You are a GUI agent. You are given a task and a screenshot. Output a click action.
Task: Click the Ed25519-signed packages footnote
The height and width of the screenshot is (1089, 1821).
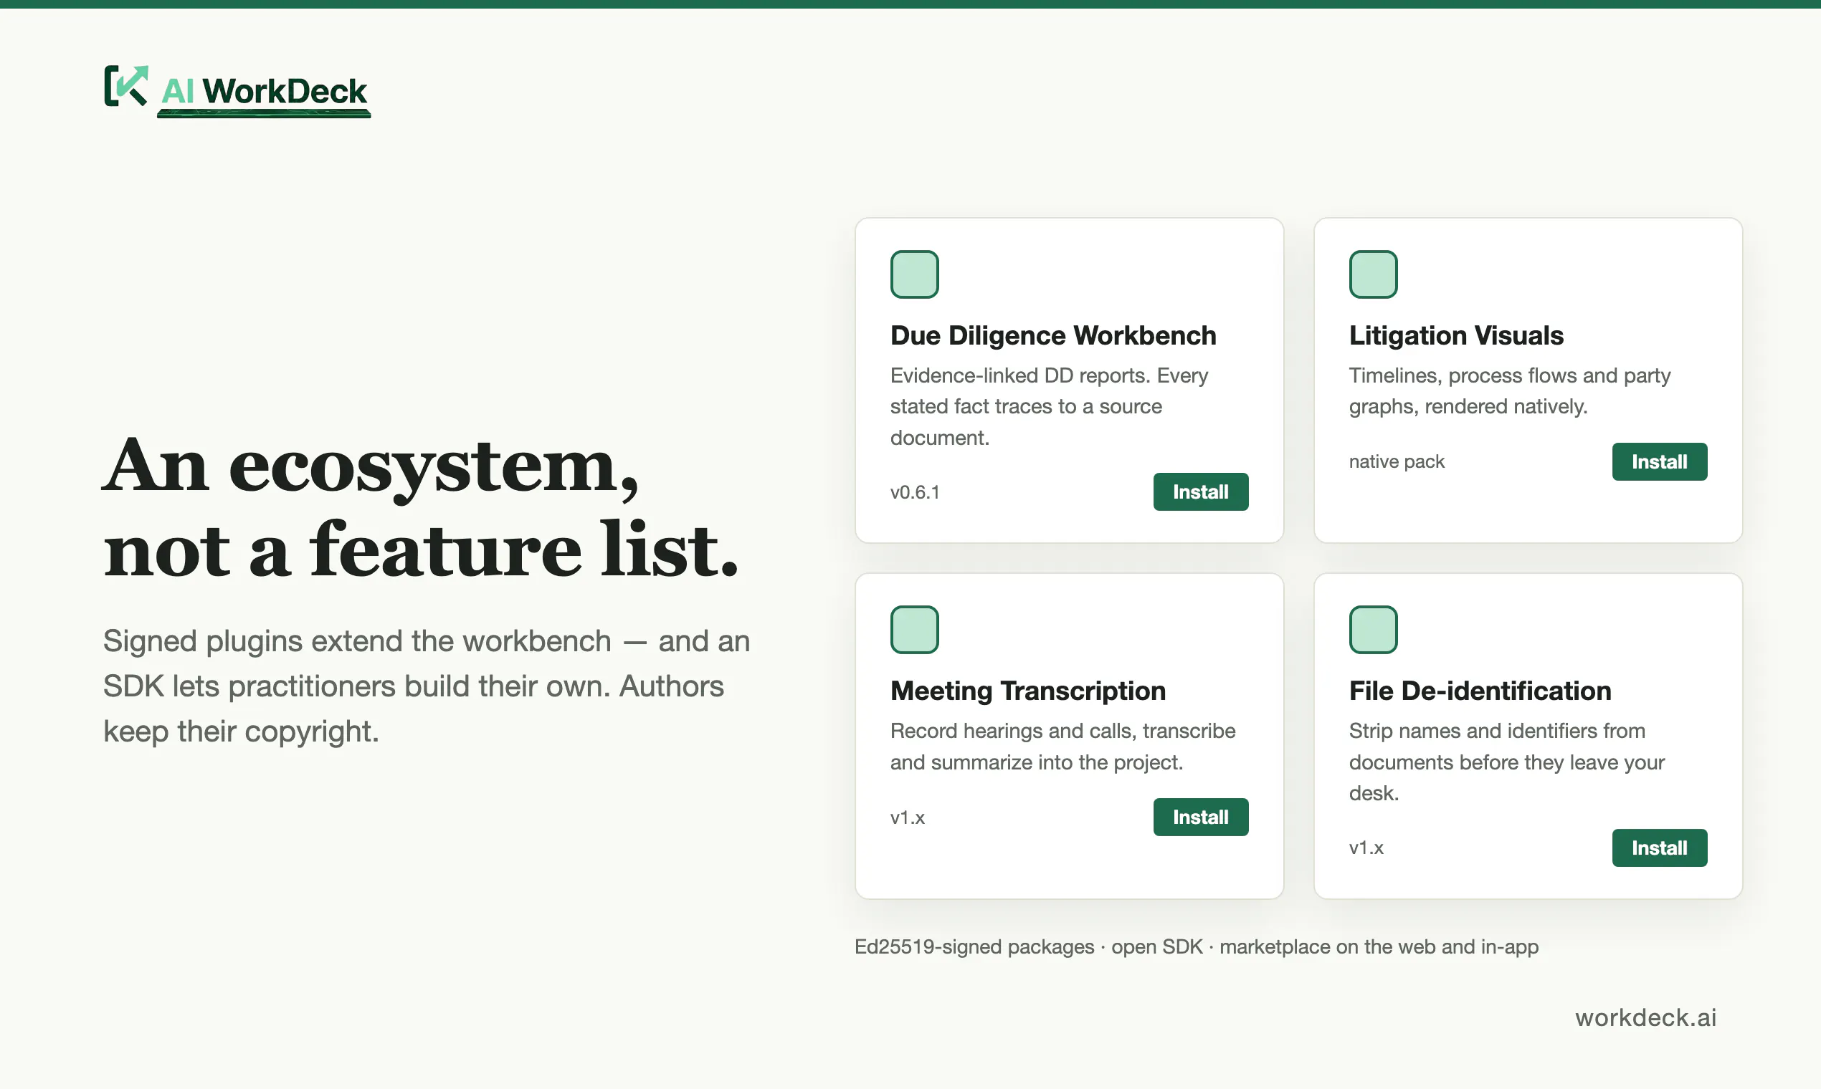coord(1196,946)
